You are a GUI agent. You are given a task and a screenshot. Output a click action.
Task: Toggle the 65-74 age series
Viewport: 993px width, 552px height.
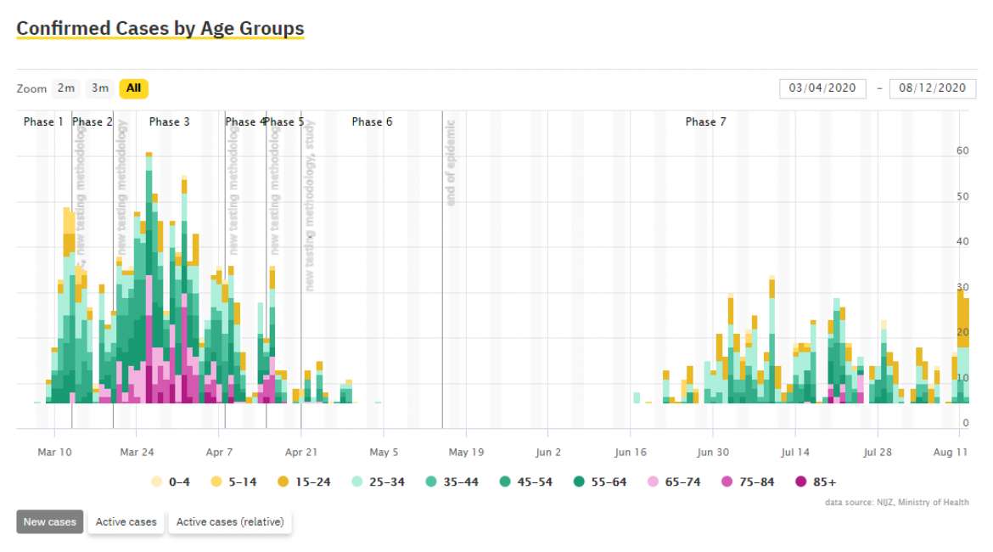pos(674,482)
